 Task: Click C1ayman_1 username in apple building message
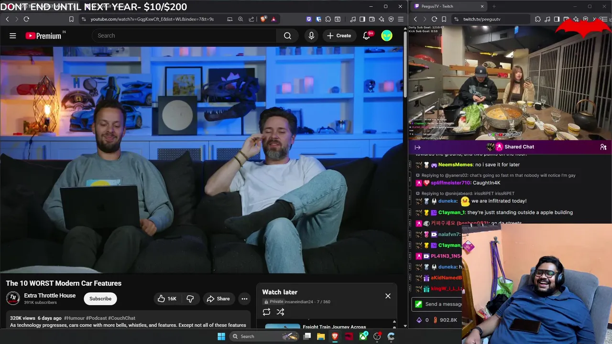click(x=451, y=213)
